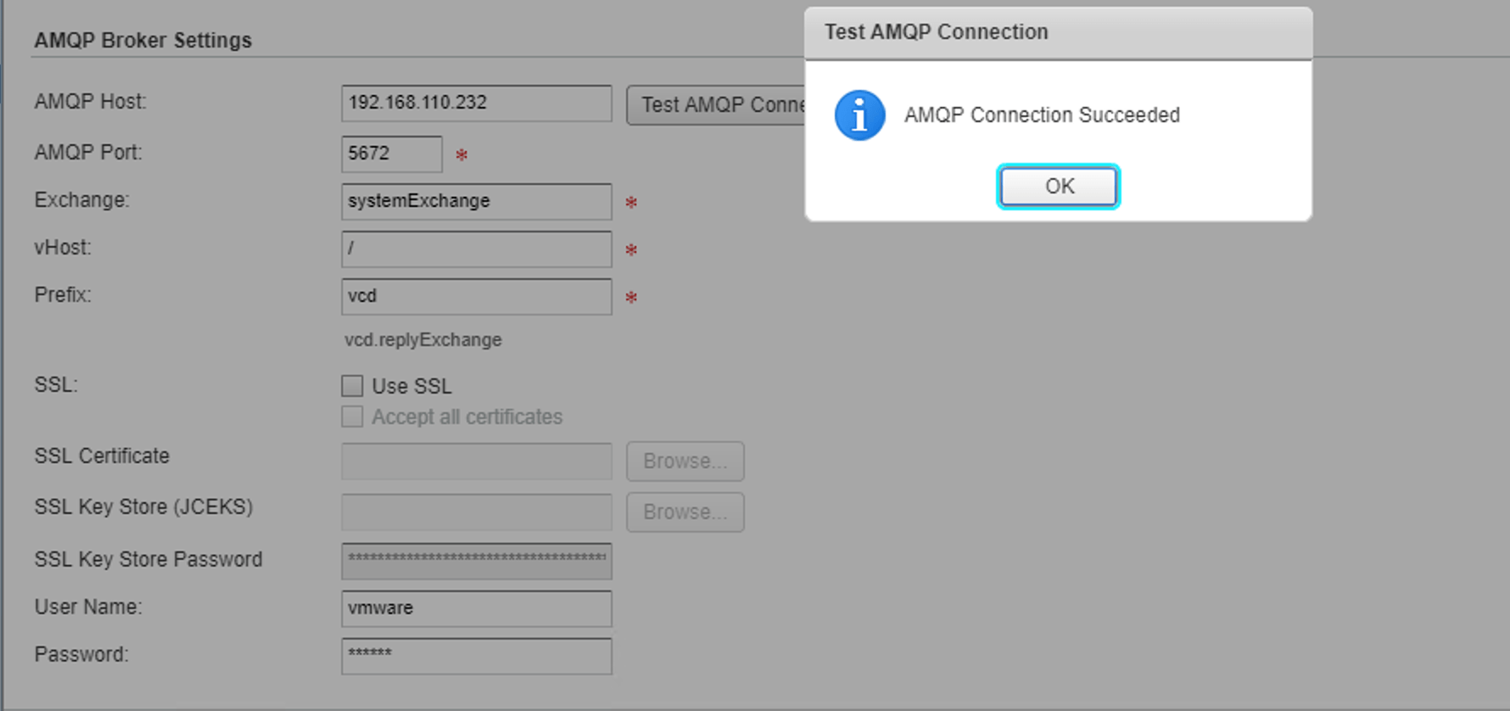1510x711 pixels.
Task: Click the blue information icon in the dialog
Action: 859,115
